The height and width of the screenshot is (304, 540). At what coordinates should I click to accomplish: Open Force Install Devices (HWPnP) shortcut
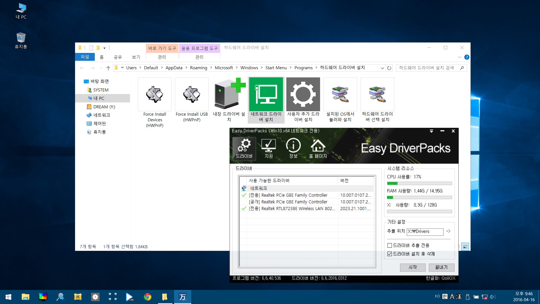click(x=155, y=103)
